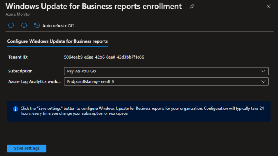278x156 pixels.
Task: Expand the Log Analytics workspace chevron arrow
Action: click(x=263, y=82)
